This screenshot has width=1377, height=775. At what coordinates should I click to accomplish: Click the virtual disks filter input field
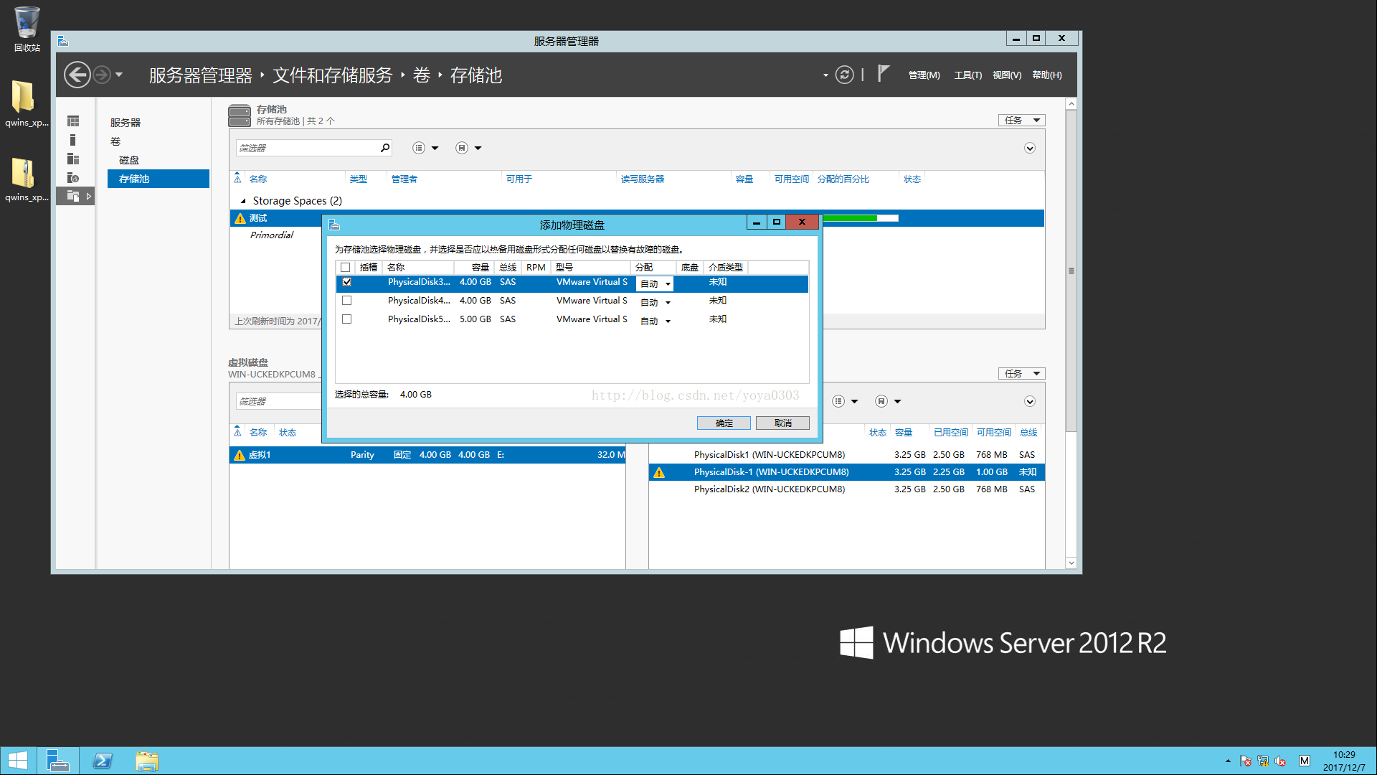pyautogui.click(x=278, y=401)
